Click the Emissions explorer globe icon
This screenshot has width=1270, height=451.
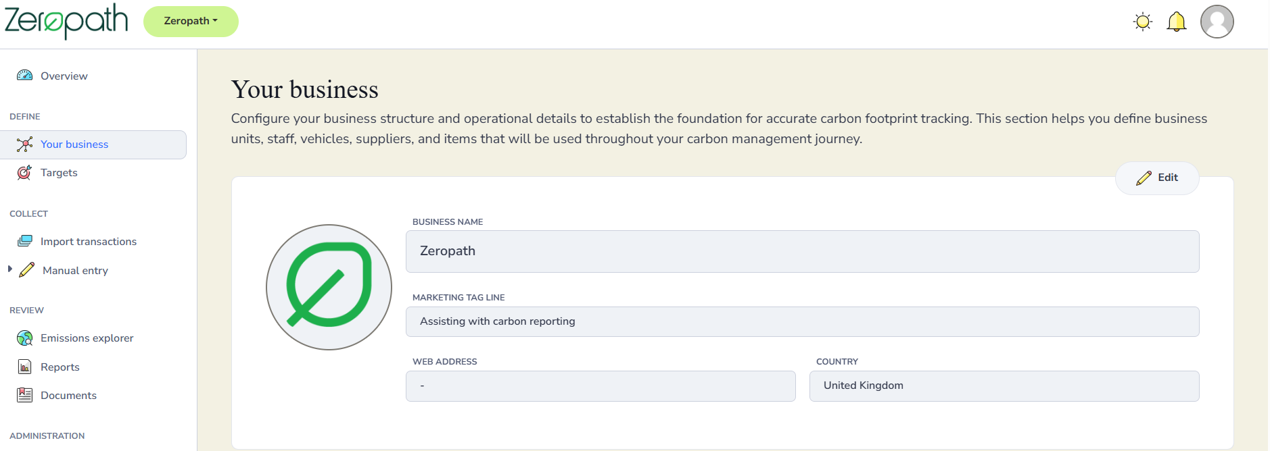[x=25, y=338]
